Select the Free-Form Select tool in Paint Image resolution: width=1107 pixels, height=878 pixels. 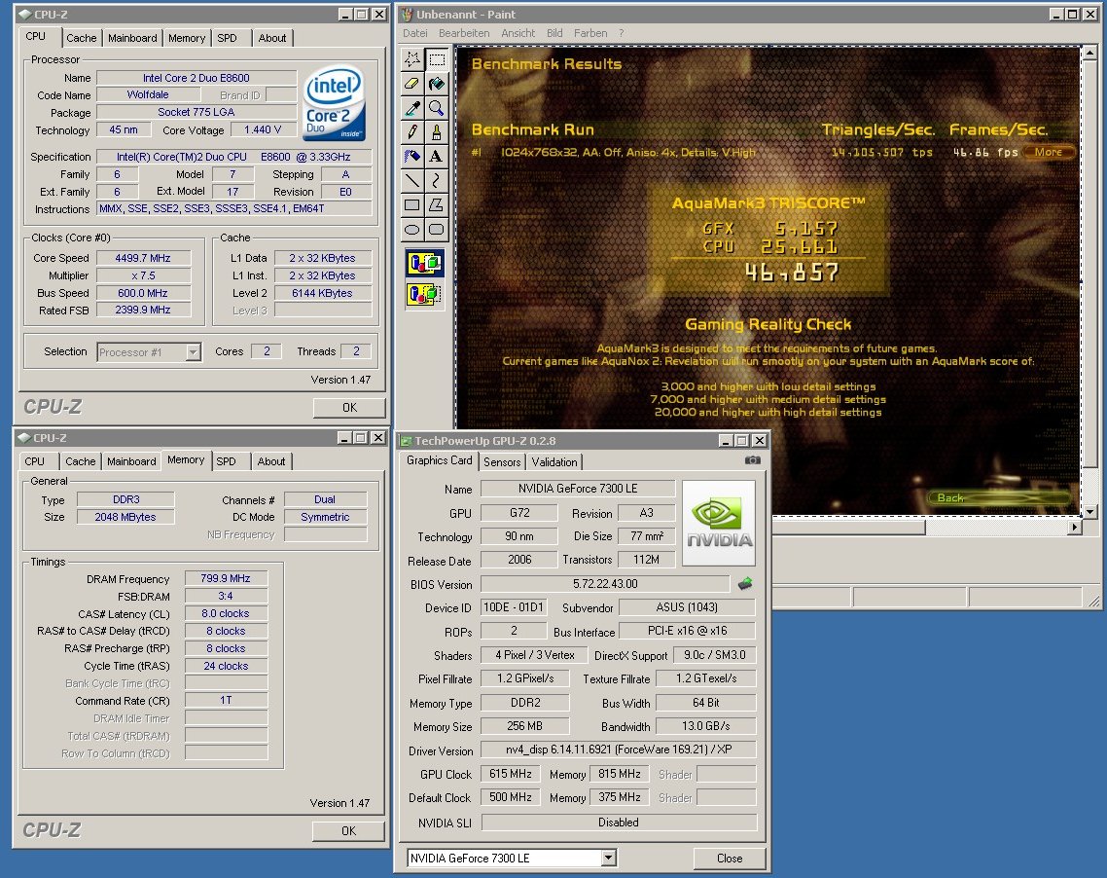coord(413,59)
